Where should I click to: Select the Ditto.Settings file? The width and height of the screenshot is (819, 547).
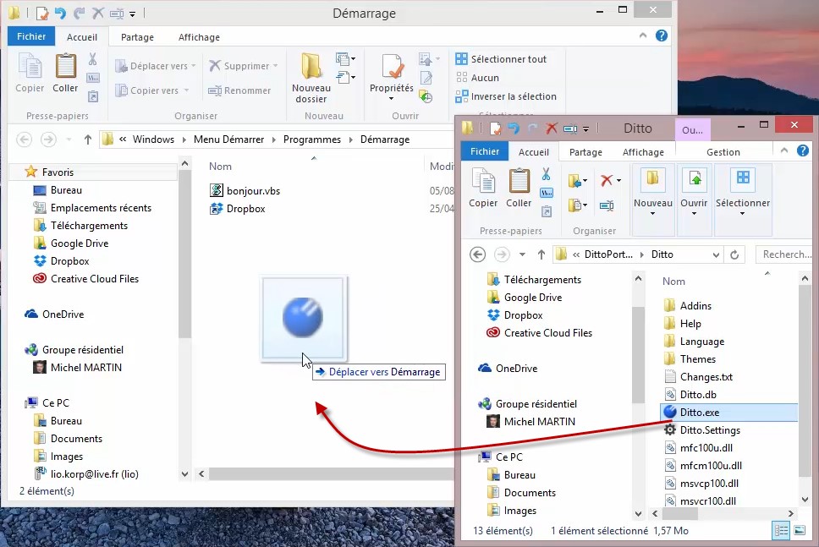(709, 430)
